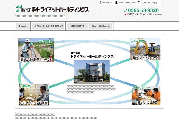The image size is (179, 119).
Task: Click the 不動産業 label
Action: [x=25, y=86]
